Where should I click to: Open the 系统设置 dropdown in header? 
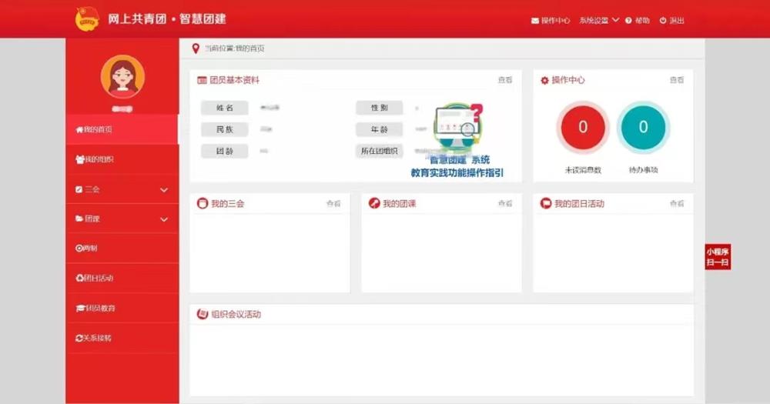[x=599, y=20]
